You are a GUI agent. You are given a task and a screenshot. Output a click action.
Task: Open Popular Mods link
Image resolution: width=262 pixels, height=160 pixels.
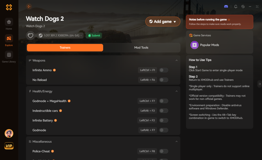[x=209, y=45]
